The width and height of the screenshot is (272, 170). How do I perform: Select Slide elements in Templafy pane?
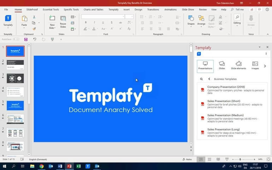[x=238, y=65]
